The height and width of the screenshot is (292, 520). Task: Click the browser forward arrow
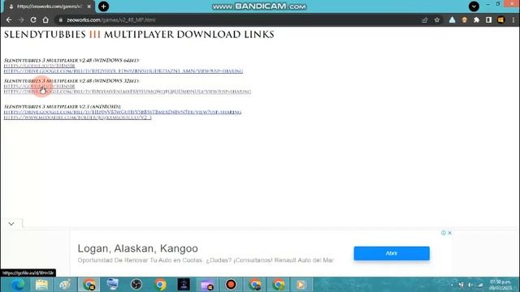point(21,19)
